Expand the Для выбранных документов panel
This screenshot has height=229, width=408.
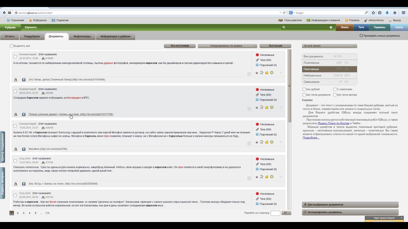(350, 205)
